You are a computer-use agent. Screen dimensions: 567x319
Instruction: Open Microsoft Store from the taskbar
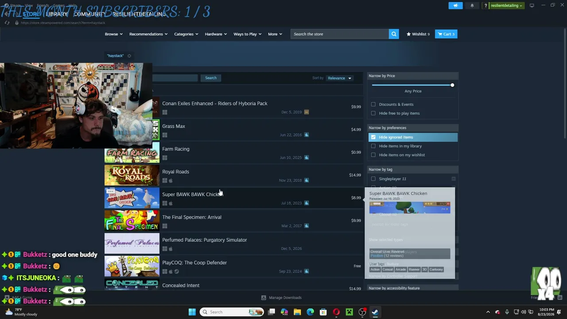pos(323,312)
